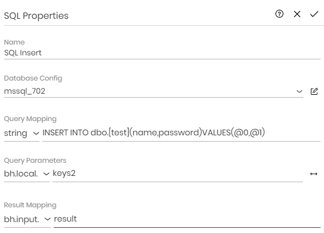The width and height of the screenshot is (324, 233).
Task: Close the SQL Properties panel with X
Action: (x=297, y=14)
